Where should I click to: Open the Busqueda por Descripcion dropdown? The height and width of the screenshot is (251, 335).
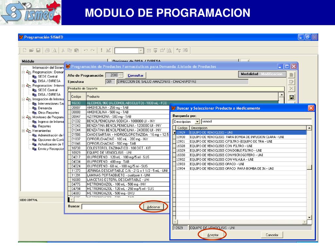(197, 122)
